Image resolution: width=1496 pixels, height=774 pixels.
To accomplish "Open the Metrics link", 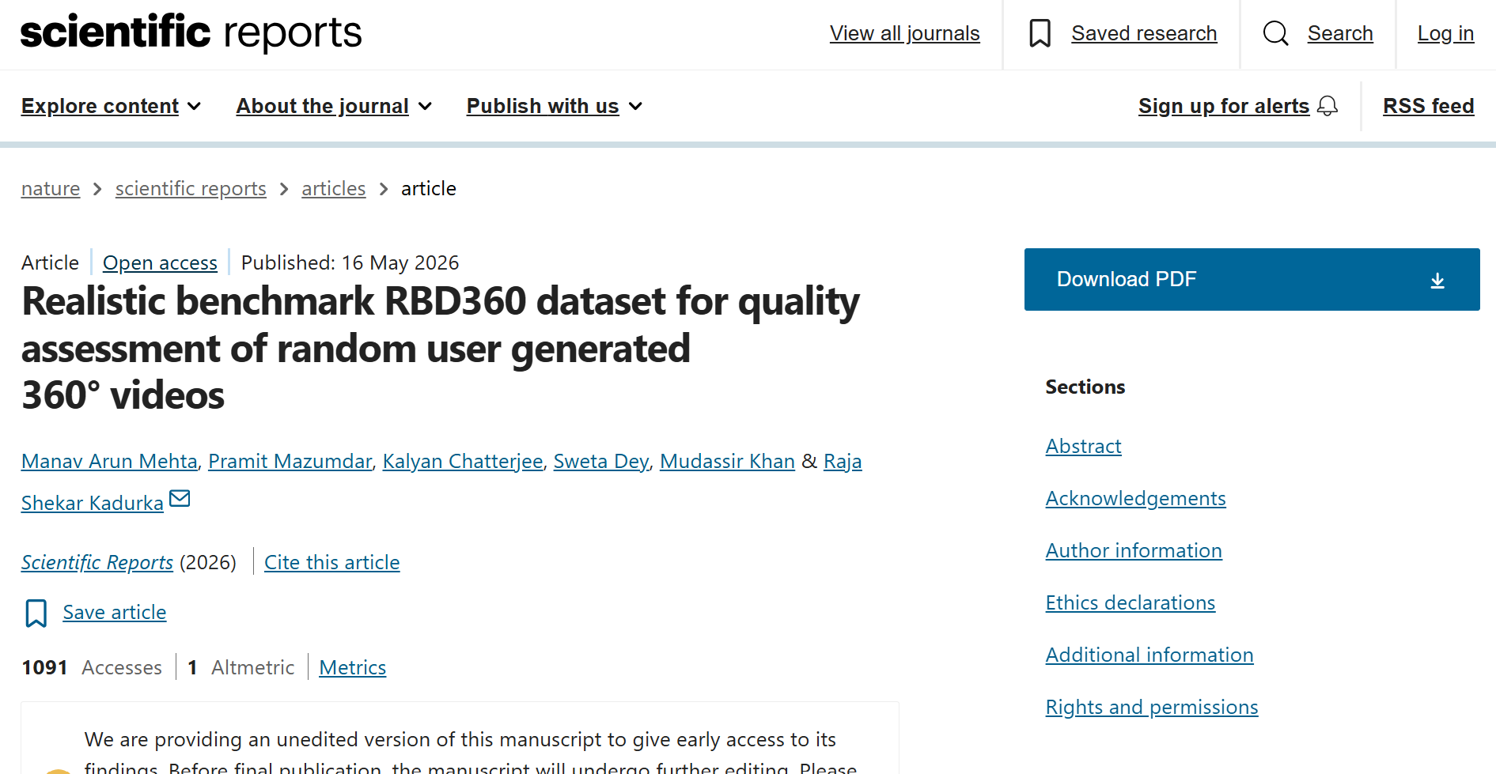I will (x=353, y=667).
